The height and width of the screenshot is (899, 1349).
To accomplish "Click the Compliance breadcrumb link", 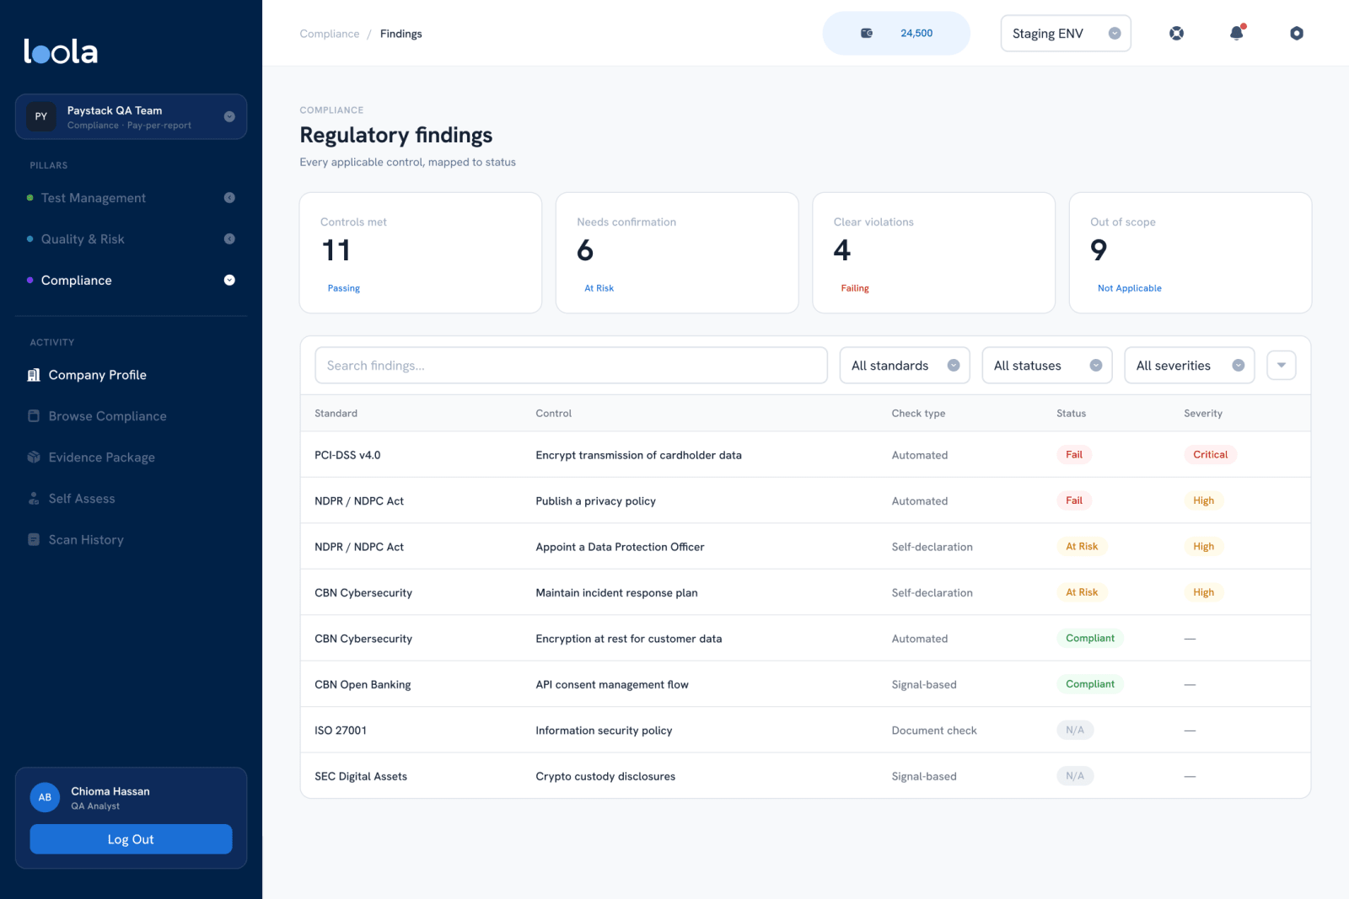I will coord(330,34).
